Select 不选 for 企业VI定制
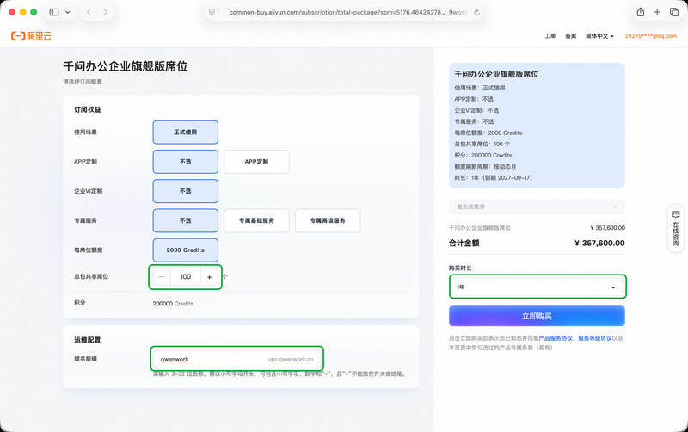688x432 pixels. click(x=186, y=191)
